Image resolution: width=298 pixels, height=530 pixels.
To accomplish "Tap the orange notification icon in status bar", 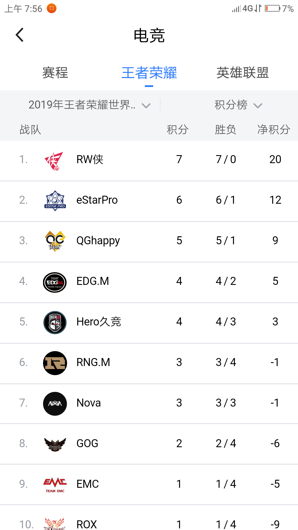I will [x=52, y=9].
